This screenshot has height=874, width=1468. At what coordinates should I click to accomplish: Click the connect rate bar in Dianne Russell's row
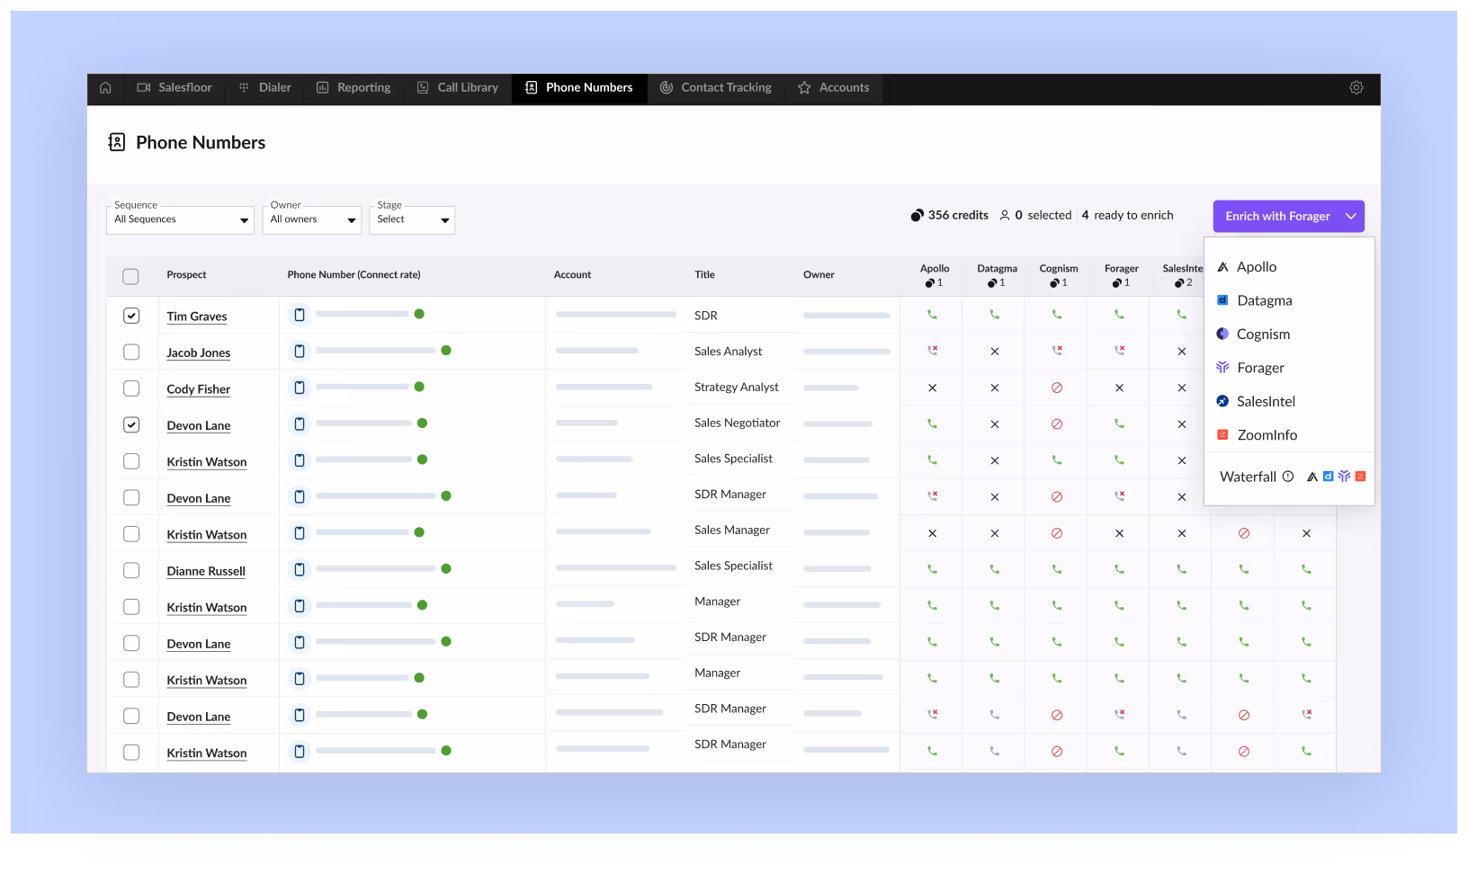tap(376, 569)
